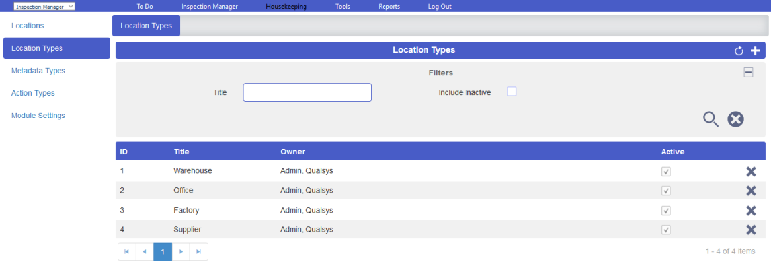Image resolution: width=771 pixels, height=264 pixels.
Task: Select page 1 in pager
Action: [163, 251]
